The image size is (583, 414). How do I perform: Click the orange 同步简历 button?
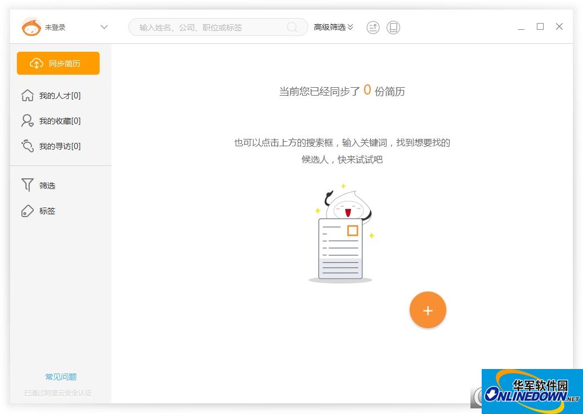tap(58, 63)
